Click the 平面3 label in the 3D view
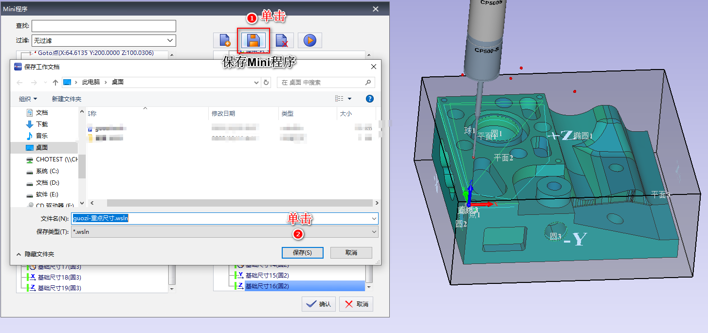Image resolution: width=708 pixels, height=333 pixels. (661, 194)
